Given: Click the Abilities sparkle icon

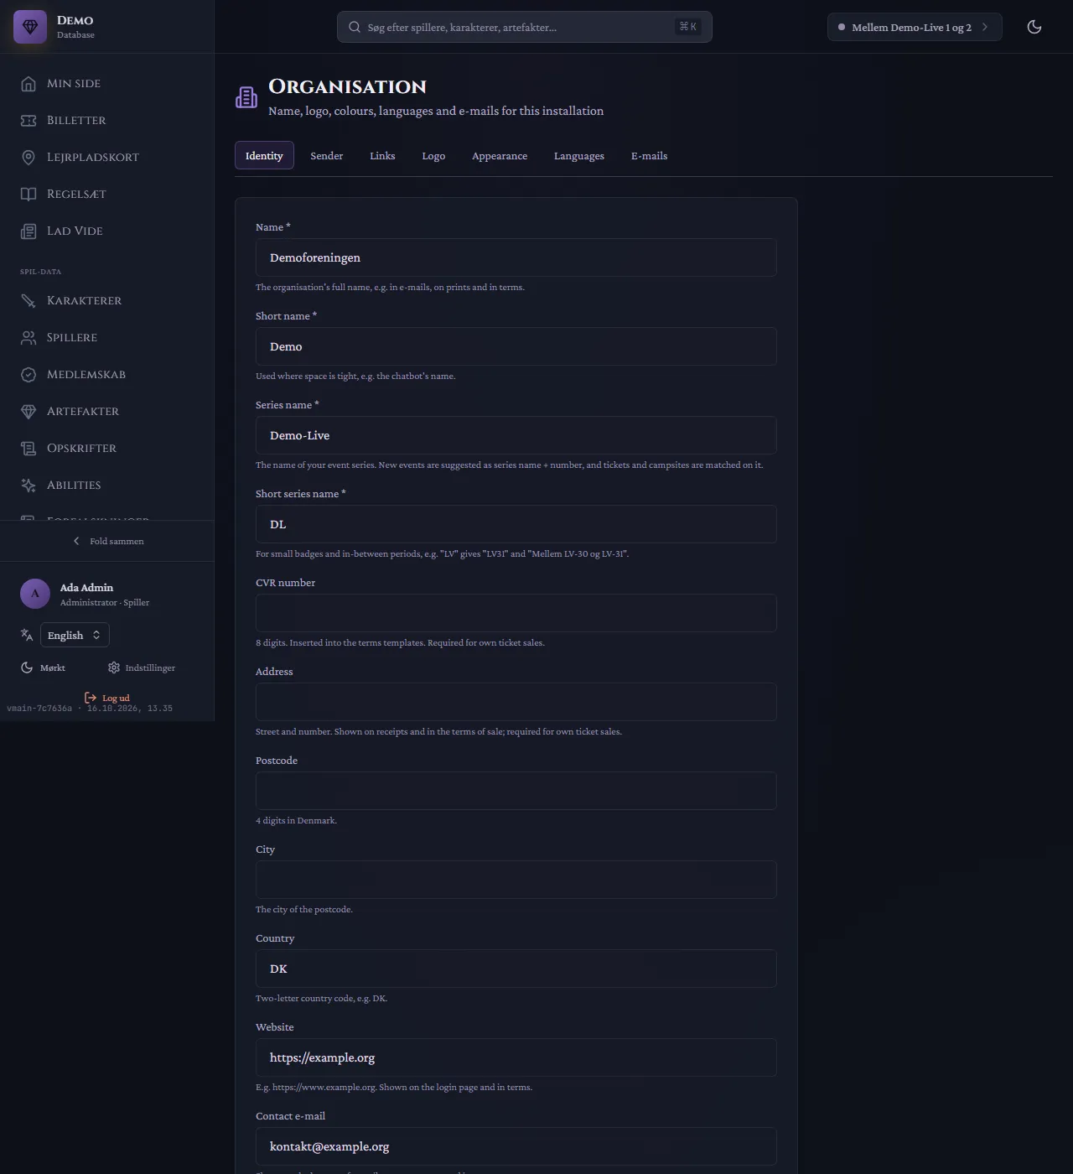Looking at the screenshot, I should 29,486.
